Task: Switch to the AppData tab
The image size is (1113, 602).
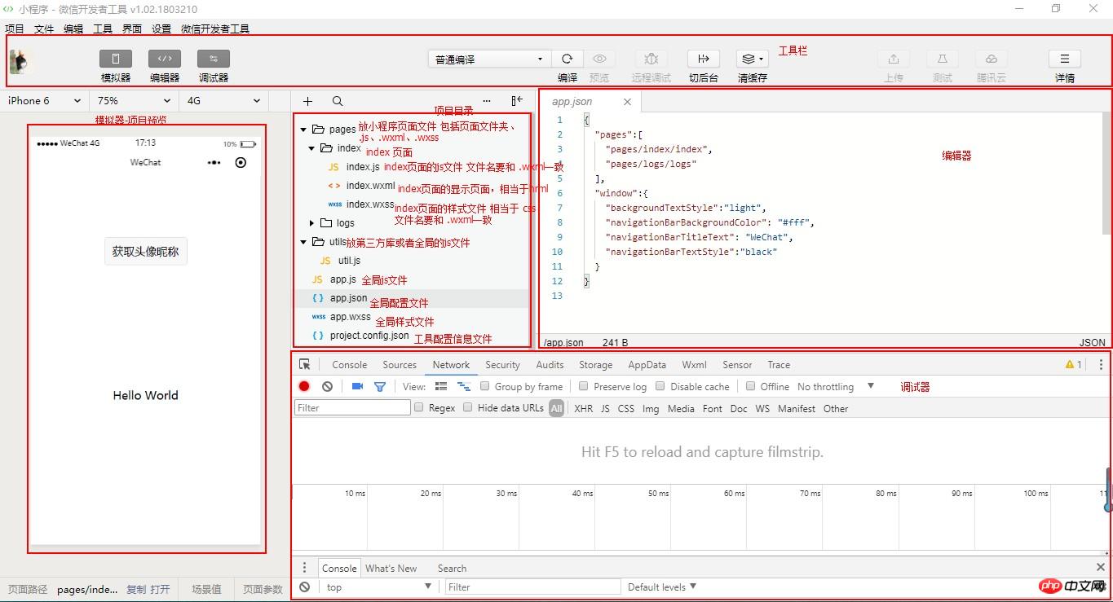Action: click(647, 365)
